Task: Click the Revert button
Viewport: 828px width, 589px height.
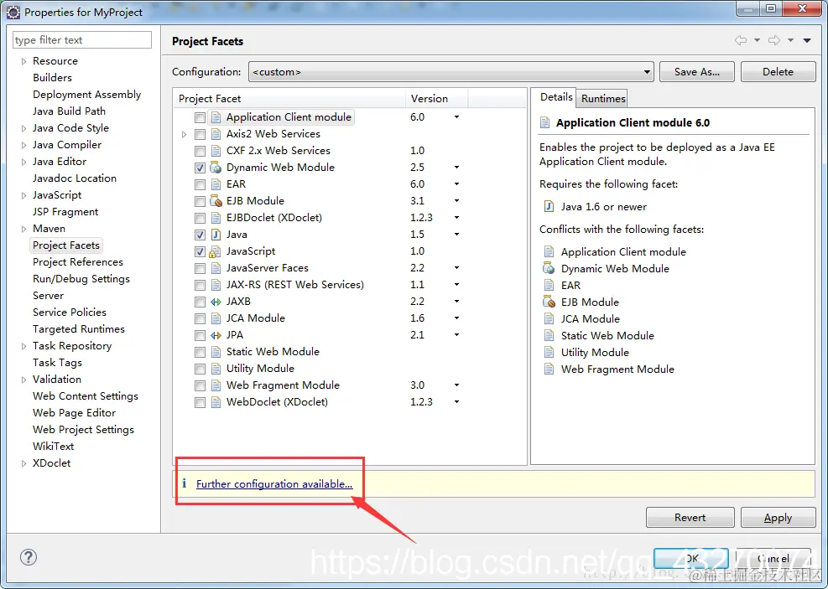Action: click(x=690, y=517)
